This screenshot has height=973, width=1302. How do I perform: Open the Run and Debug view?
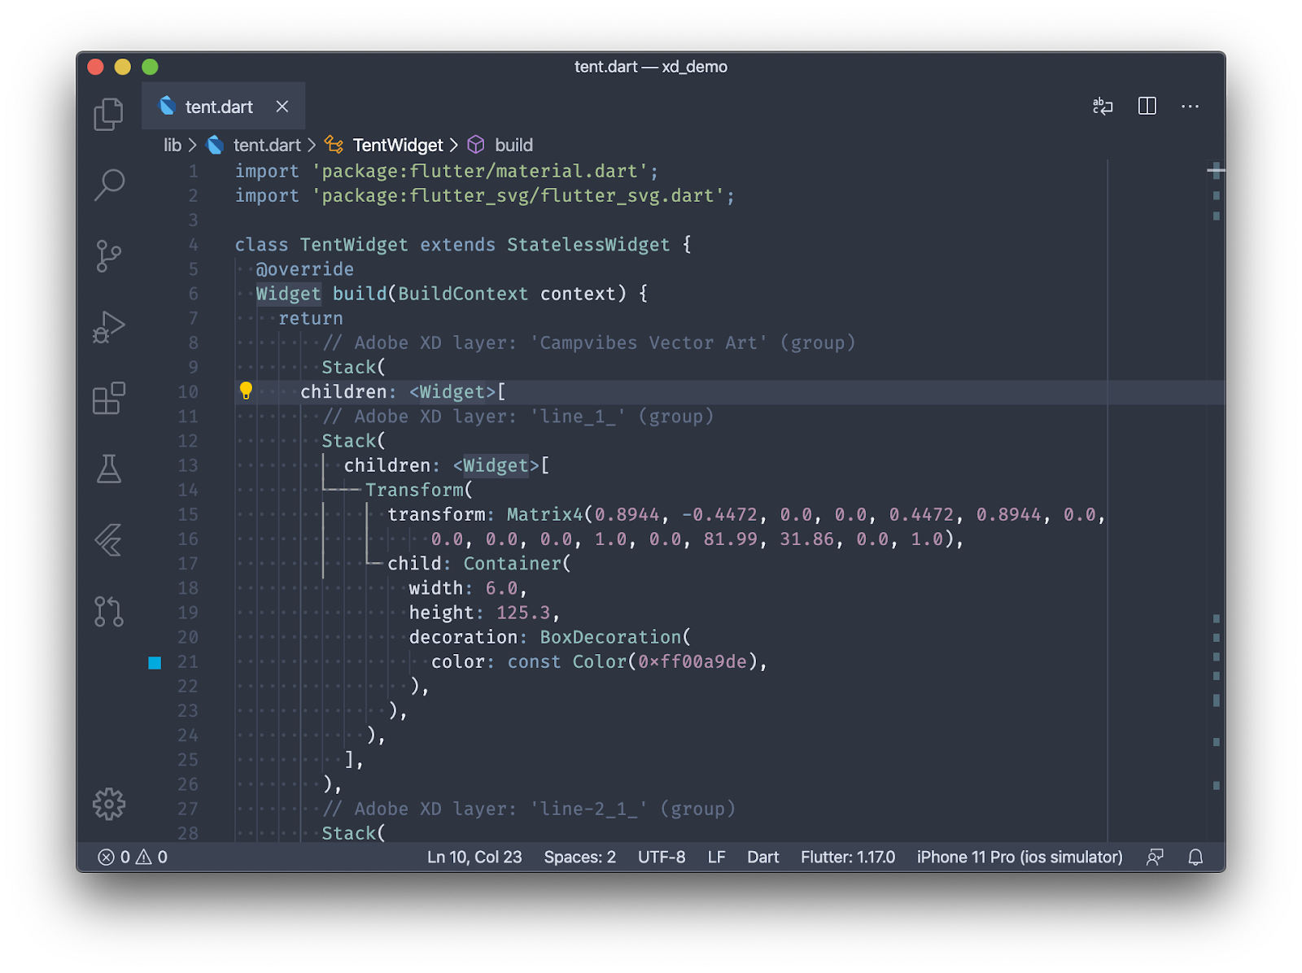click(108, 327)
